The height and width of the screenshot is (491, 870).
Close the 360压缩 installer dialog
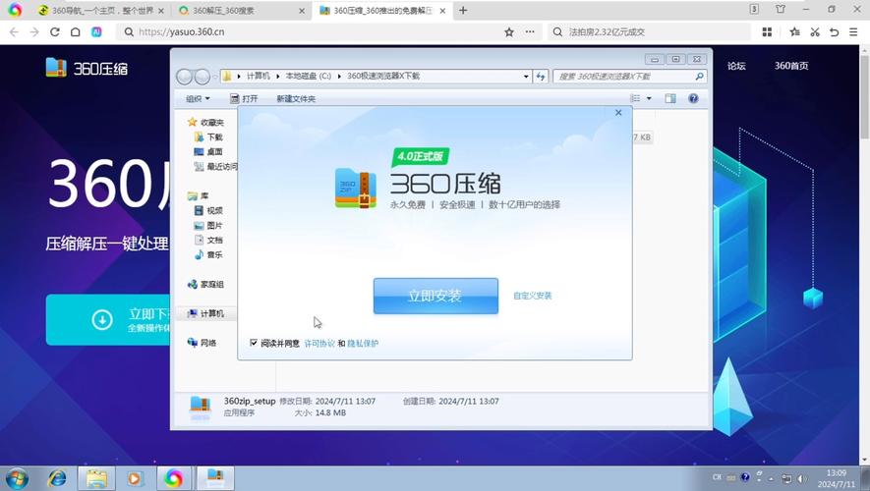[x=618, y=113]
